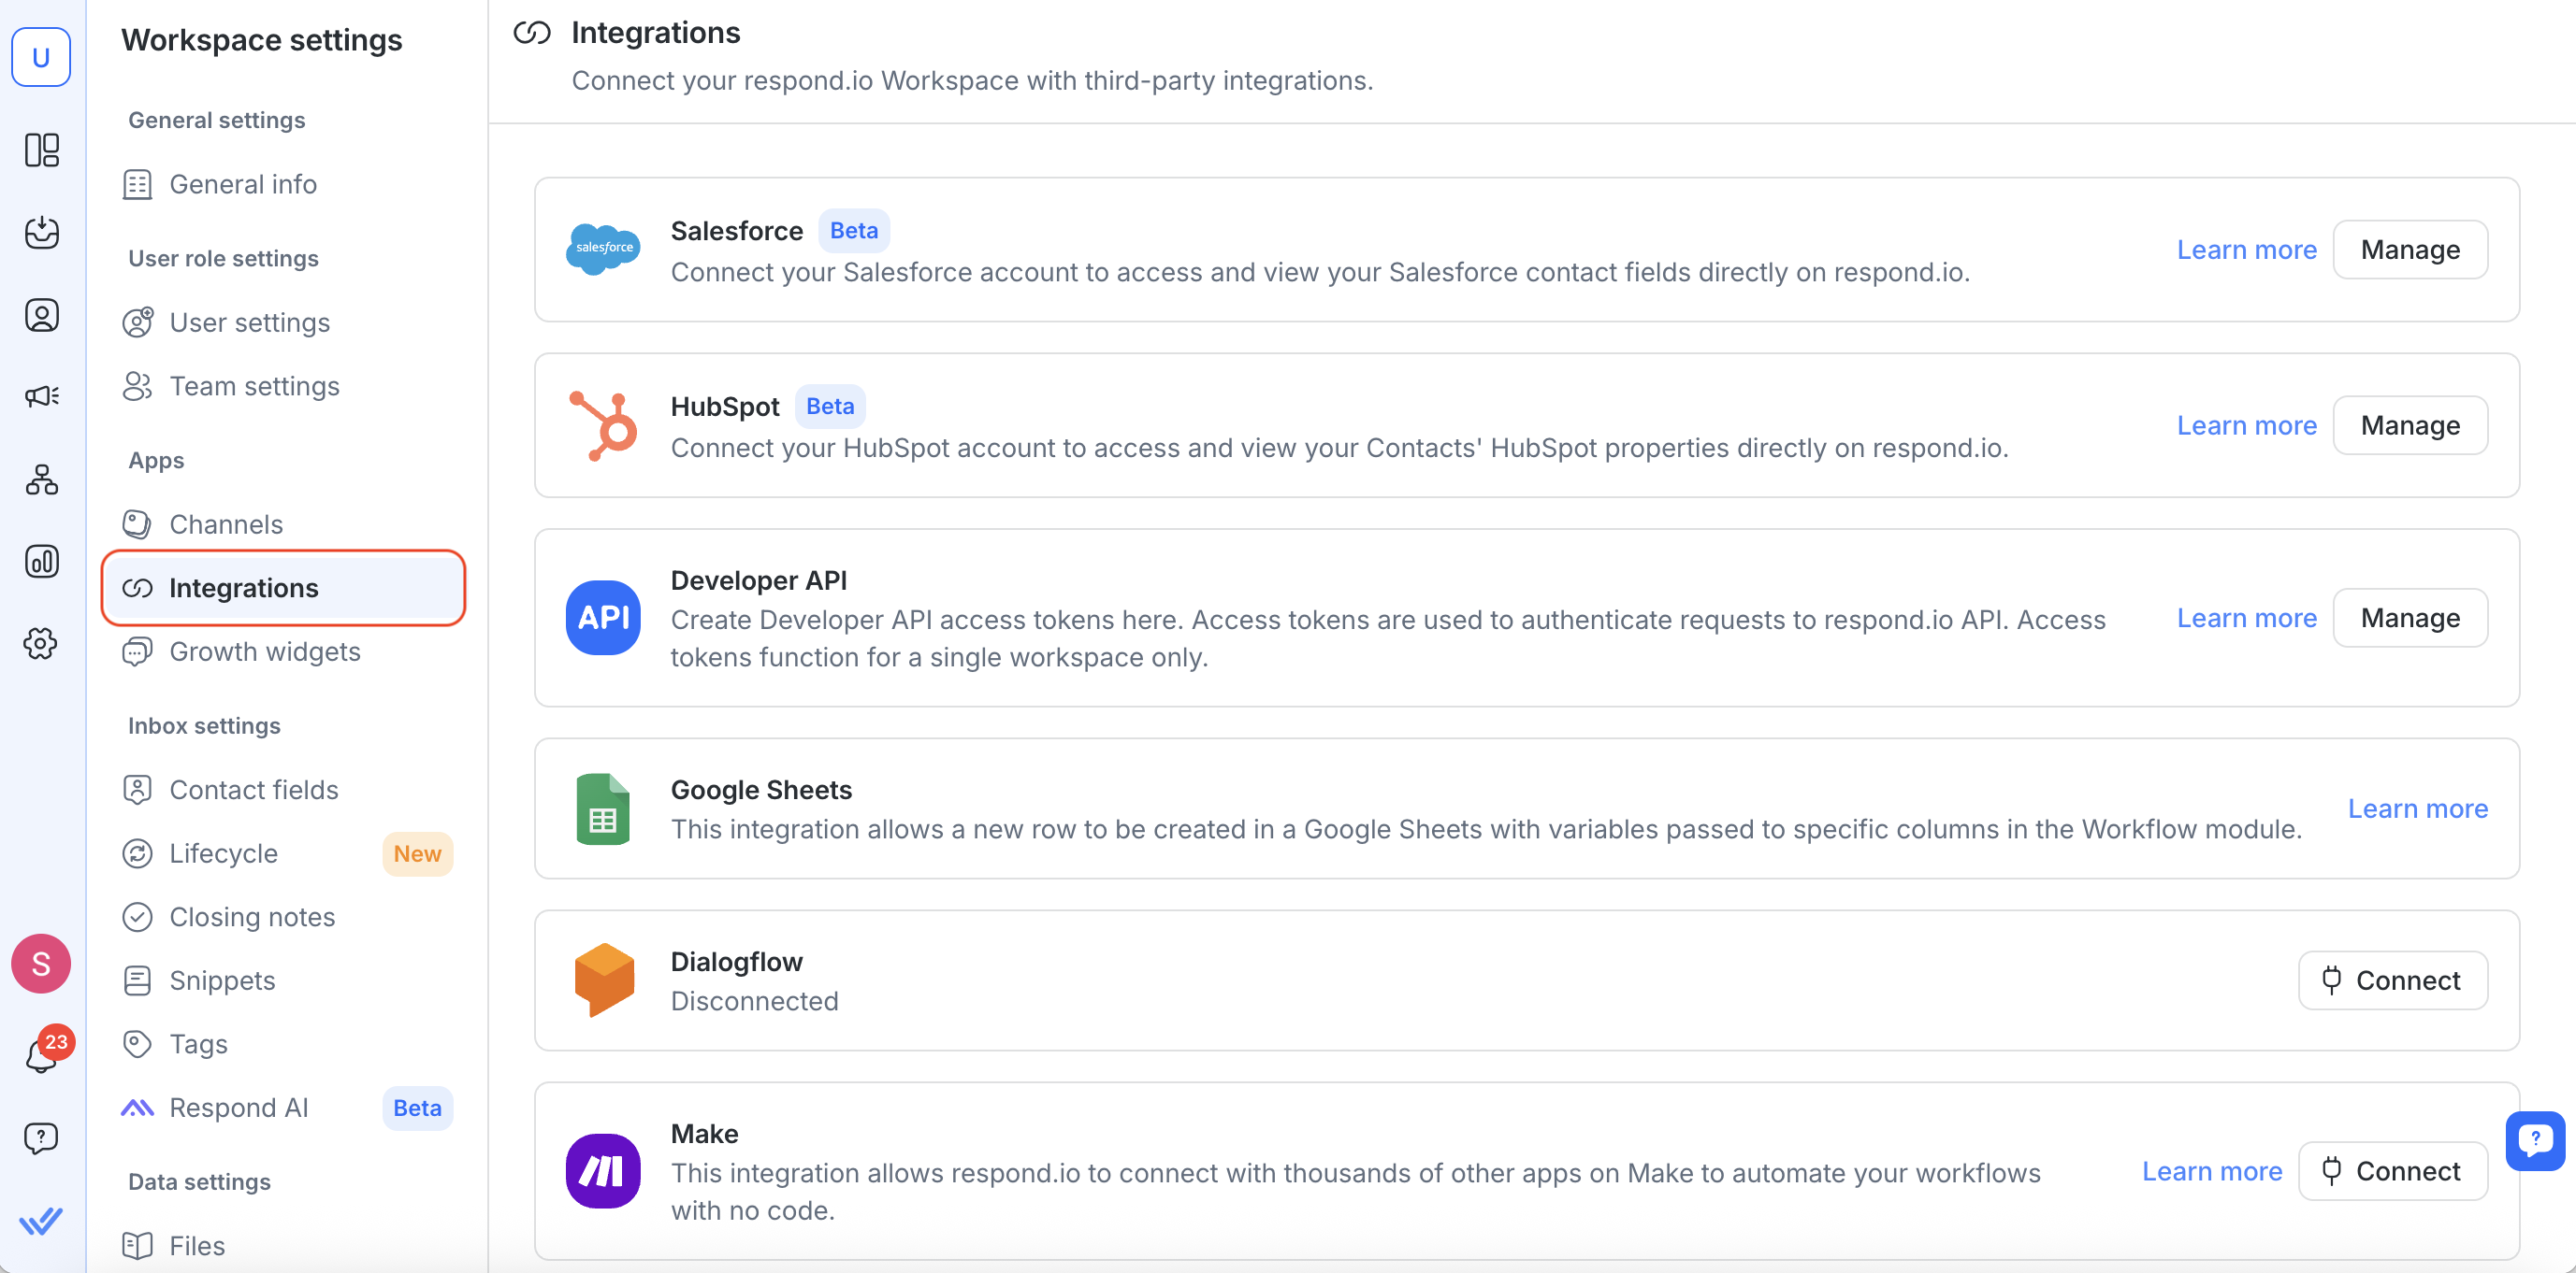Open the Inbox messages icon

[41, 232]
